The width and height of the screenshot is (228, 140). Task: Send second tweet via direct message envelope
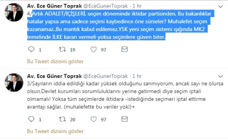124,119
